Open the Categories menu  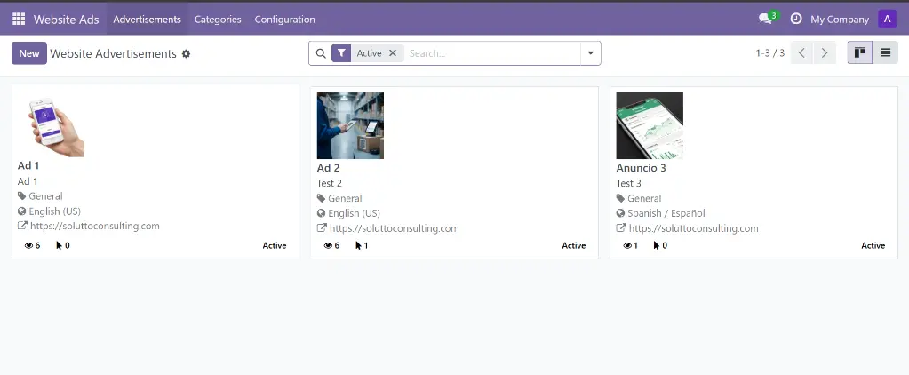click(218, 19)
